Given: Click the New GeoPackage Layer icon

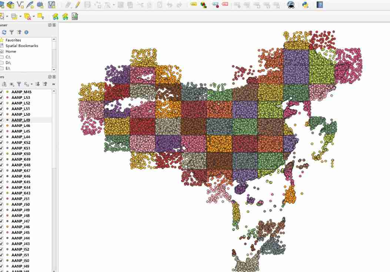Looking at the screenshot, I should pyautogui.click(x=10, y=5).
